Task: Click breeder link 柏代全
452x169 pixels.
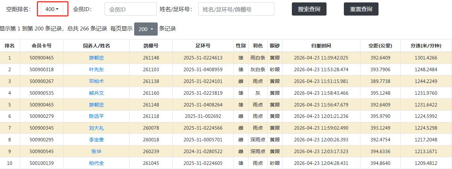Action: click(96, 163)
